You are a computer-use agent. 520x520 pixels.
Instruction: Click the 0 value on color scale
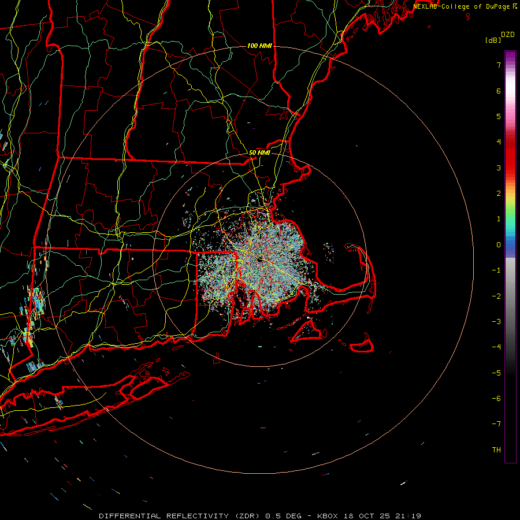pos(499,245)
